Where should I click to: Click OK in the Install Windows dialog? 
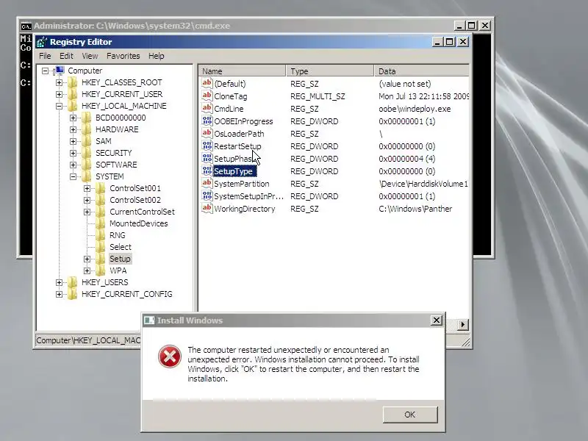click(410, 415)
